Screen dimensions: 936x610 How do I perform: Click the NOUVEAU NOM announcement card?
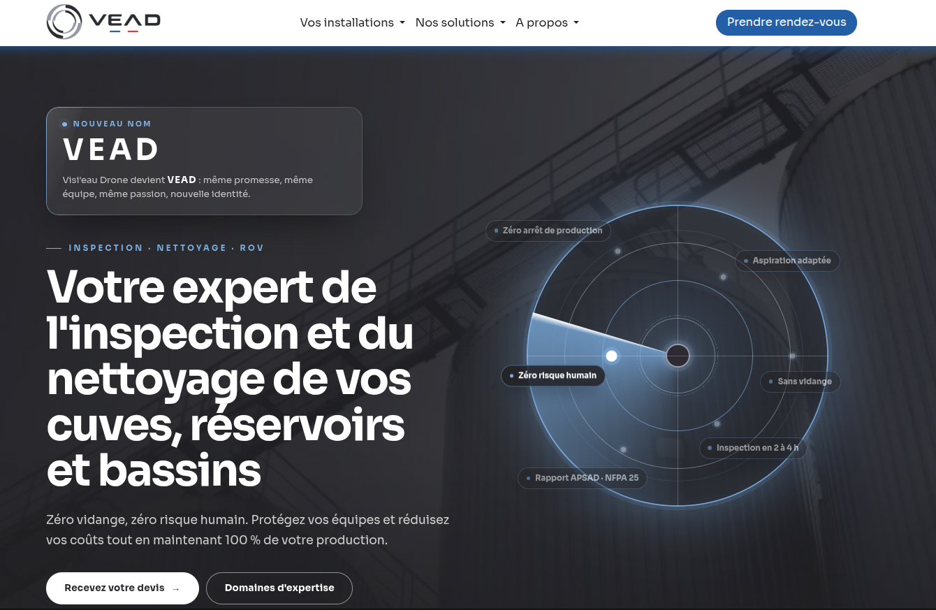tap(204, 161)
